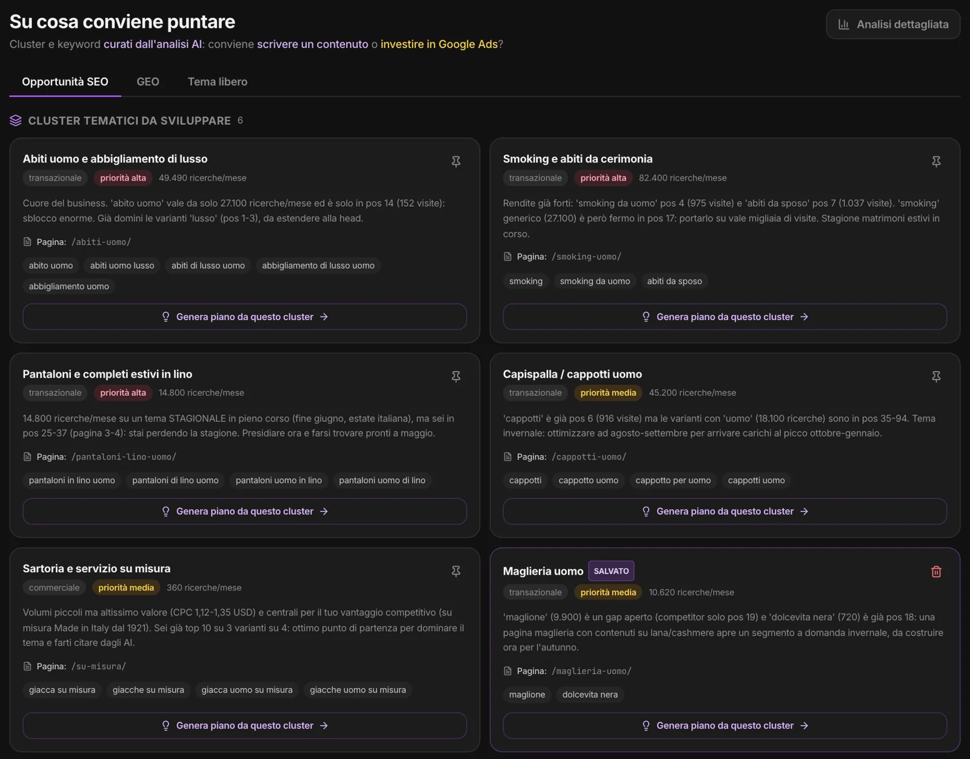
Task: Click the 'pantaloni uomo di lino' keyword chip
Action: click(382, 480)
